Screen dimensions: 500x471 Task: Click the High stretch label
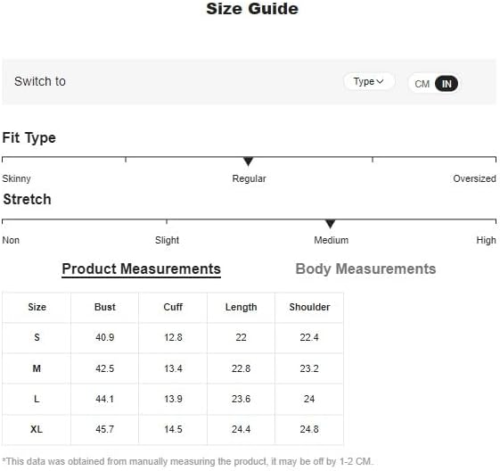(486, 240)
